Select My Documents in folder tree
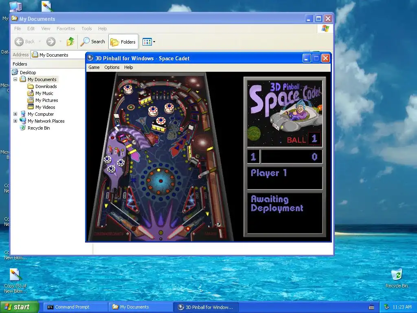417x313 pixels. pyautogui.click(x=42, y=79)
